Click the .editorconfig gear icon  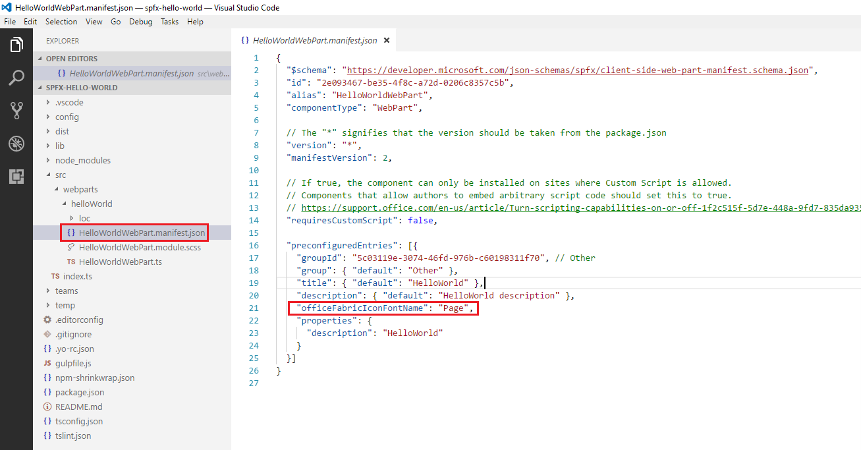47,320
